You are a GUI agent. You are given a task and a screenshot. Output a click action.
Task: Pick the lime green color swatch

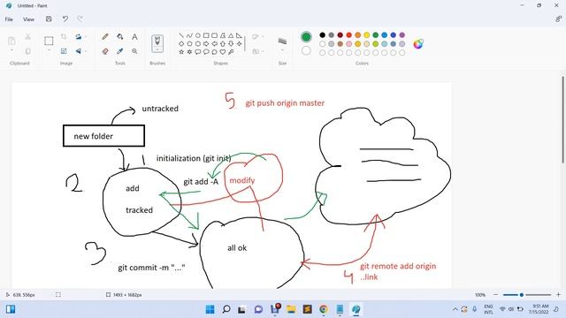(x=375, y=43)
